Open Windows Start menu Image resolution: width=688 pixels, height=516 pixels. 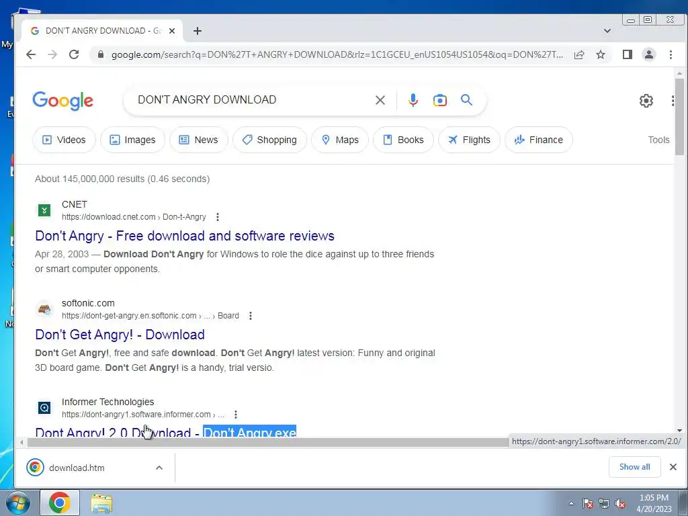[x=18, y=503]
